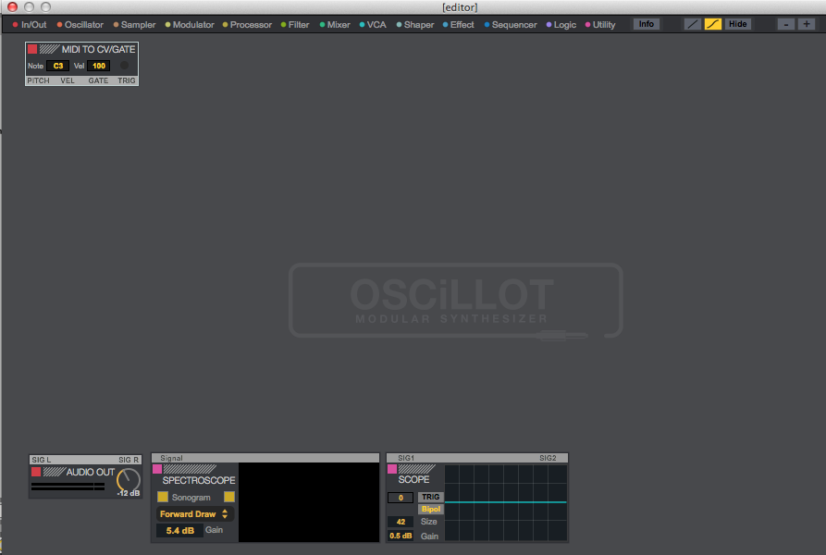Viewport: 826px width, 555px height.
Task: Click the SIG2 input jack
Action: click(548, 458)
